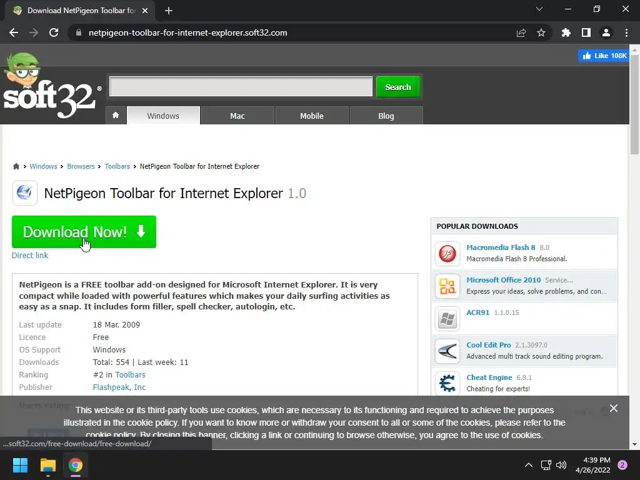Image resolution: width=640 pixels, height=480 pixels.
Task: Open the Chrome three-dot menu
Action: pos(626,32)
